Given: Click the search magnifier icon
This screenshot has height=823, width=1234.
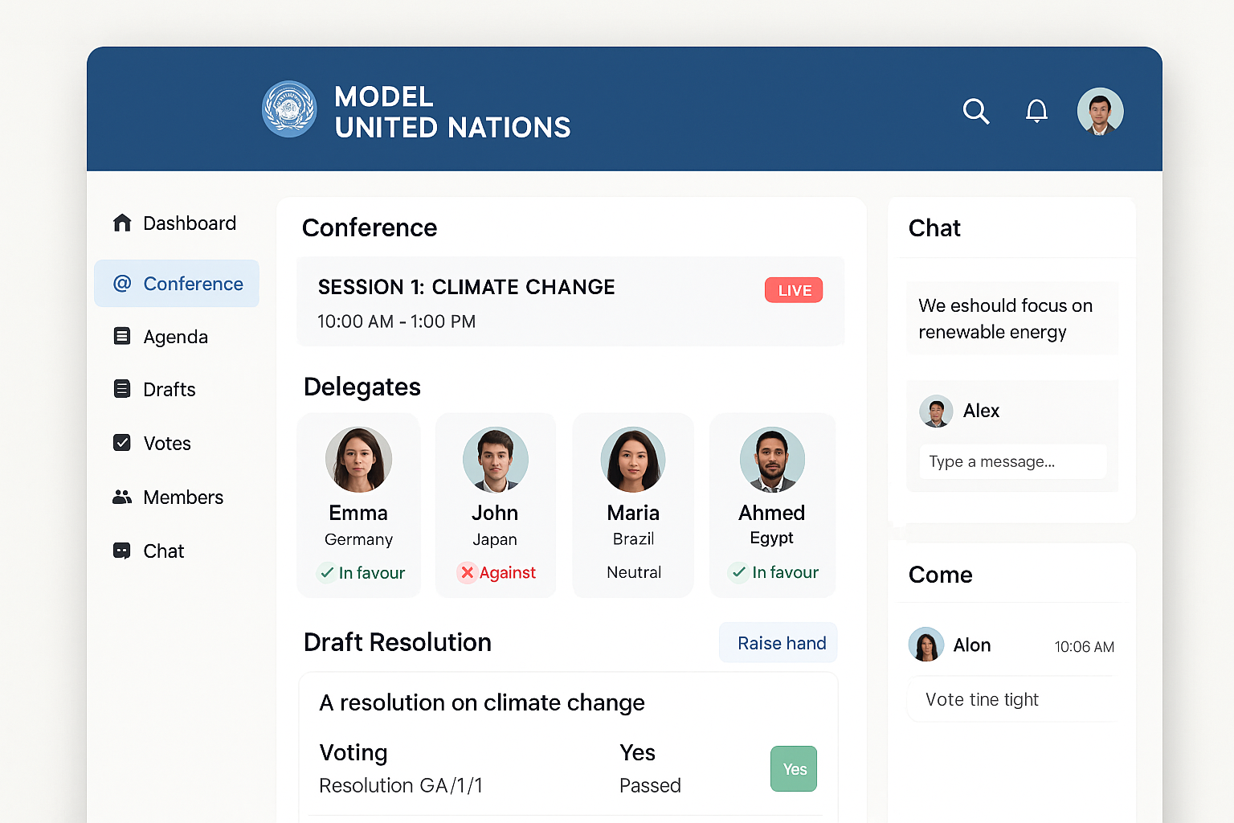Looking at the screenshot, I should 975,111.
